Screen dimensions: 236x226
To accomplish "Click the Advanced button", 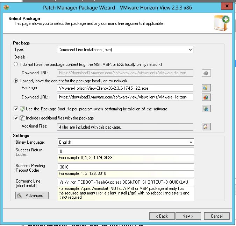I will point(32,196).
